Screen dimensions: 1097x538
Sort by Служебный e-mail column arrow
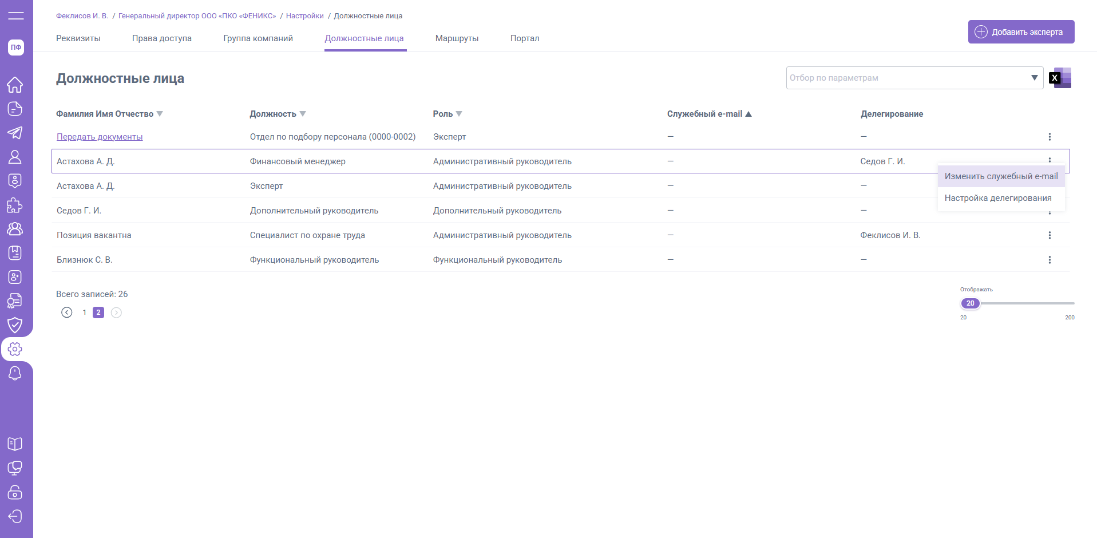[749, 114]
